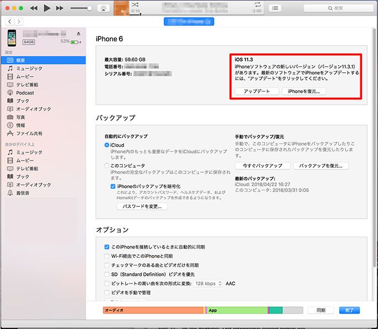Select 概要 in the settings sidebar
The image size is (378, 329).
[44, 60]
